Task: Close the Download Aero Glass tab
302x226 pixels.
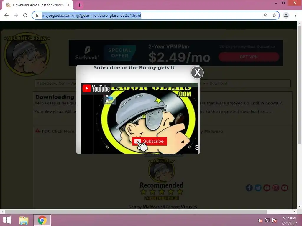Action: [68, 5]
